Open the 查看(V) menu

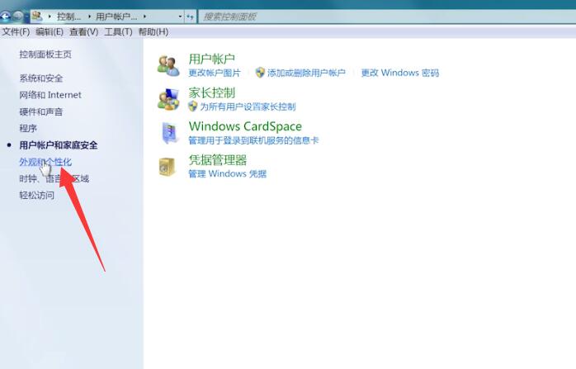click(x=83, y=32)
